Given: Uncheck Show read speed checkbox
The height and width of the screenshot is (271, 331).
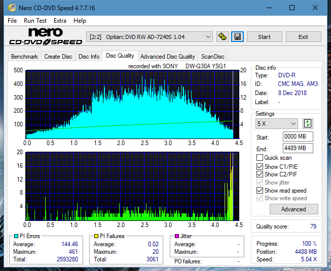Looking at the screenshot, I should [x=260, y=190].
